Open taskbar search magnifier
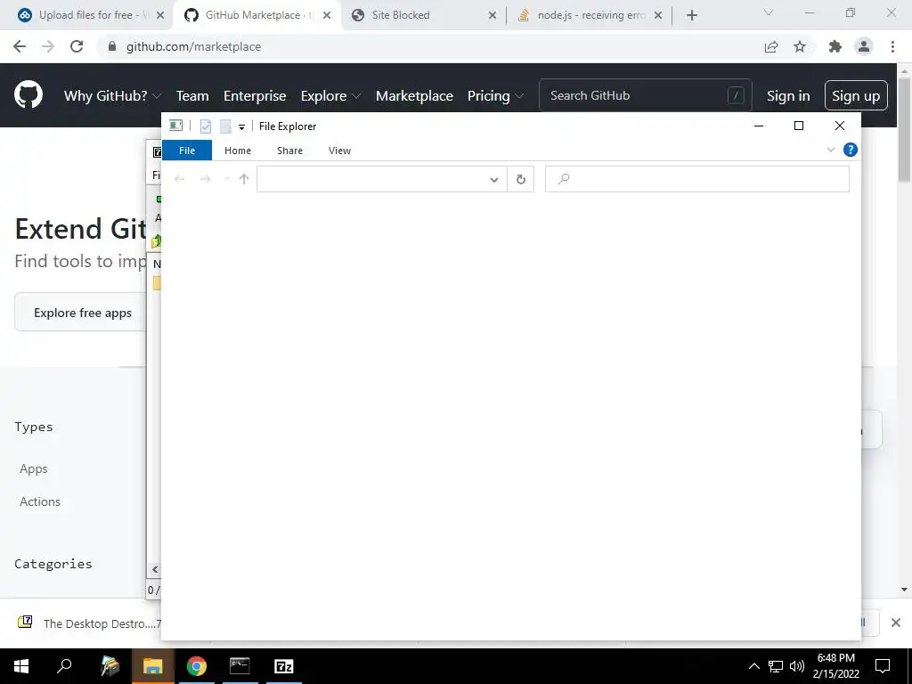 click(x=64, y=666)
